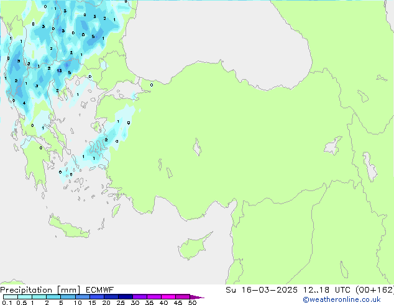The image size is (394, 305).
Task: Click the legend label '10'
Action: (78, 303)
